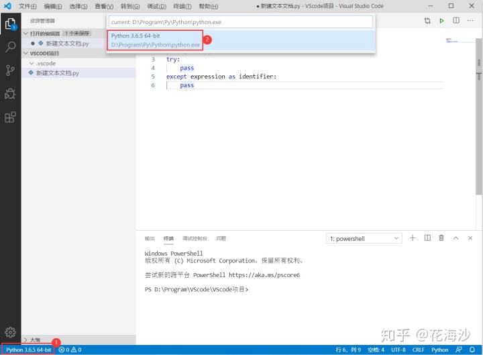Add a new terminal with plus icon

click(413, 238)
